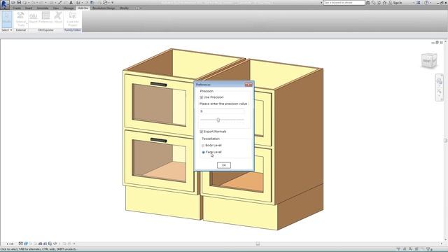Open the Help question mark icon

pyautogui.click(x=426, y=3)
